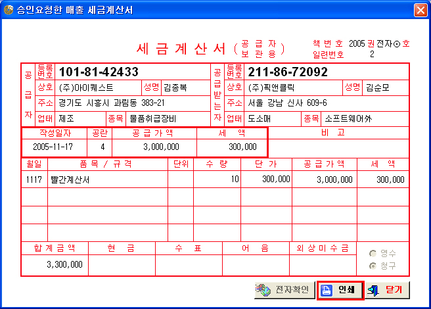
Task: Click the serial number value 2
Action: tap(372, 55)
